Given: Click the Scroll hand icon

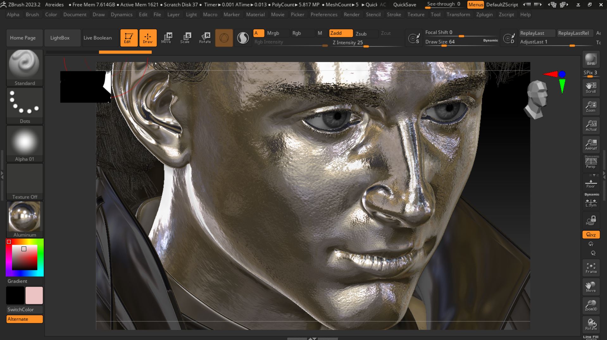Looking at the screenshot, I should tap(591, 88).
